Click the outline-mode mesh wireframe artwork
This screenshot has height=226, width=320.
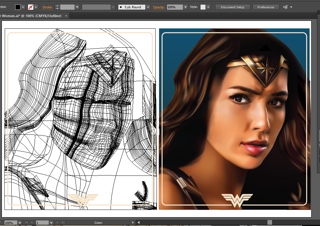(x=80, y=119)
